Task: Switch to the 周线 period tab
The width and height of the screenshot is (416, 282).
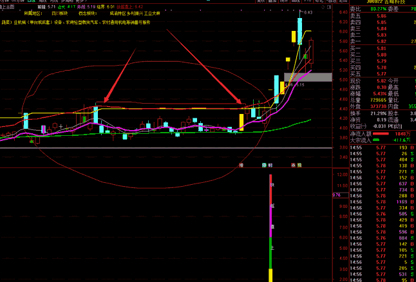Action: (x=43, y=1)
